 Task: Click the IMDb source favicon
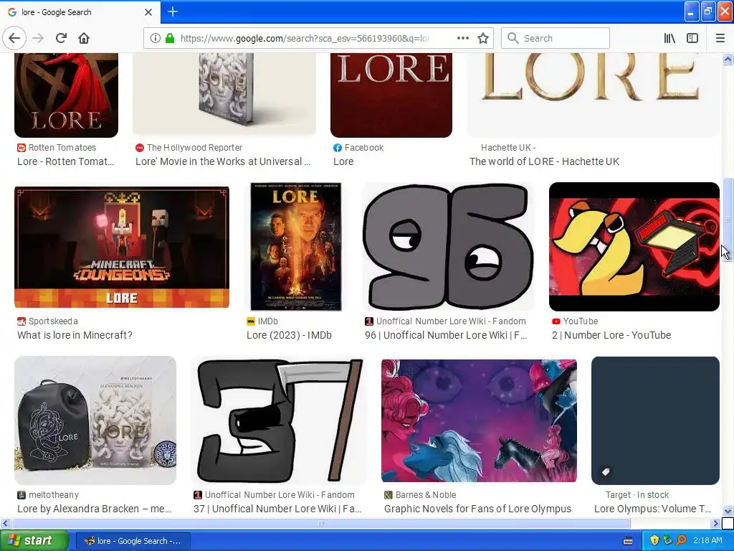point(251,321)
